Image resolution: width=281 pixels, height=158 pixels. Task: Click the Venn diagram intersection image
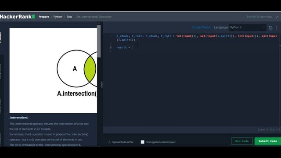coord(53,70)
